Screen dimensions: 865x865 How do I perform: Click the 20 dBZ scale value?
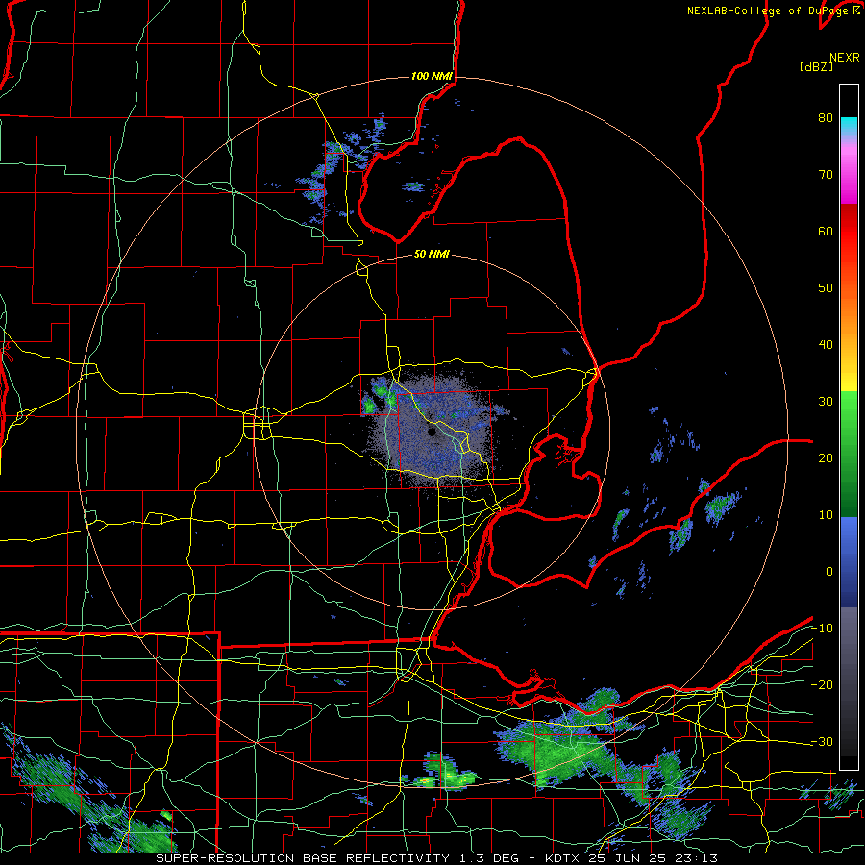[826, 458]
